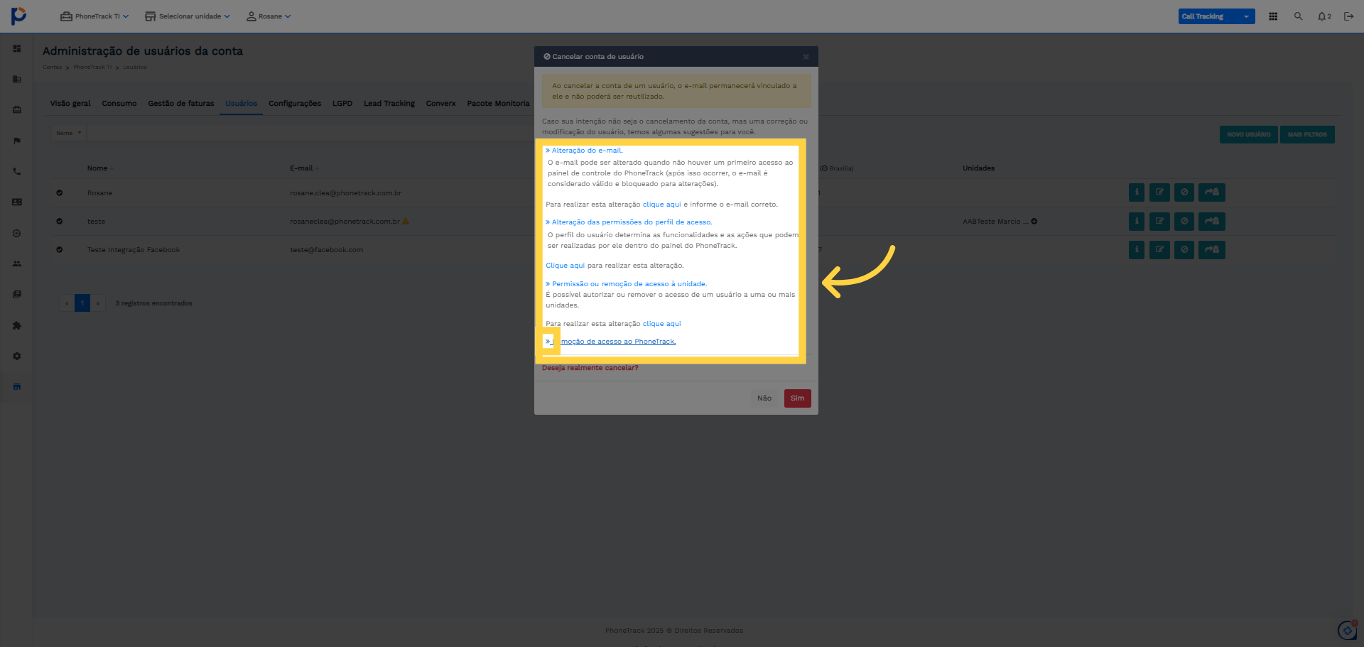Open the briefcase icon in the sidebar
Screen dimensions: 1364x647
pos(17,110)
